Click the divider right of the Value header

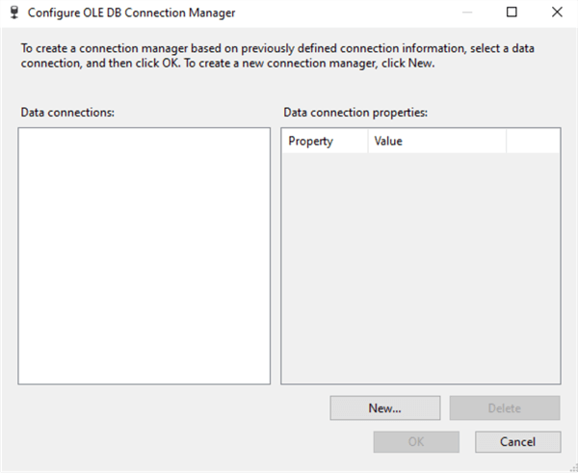506,141
